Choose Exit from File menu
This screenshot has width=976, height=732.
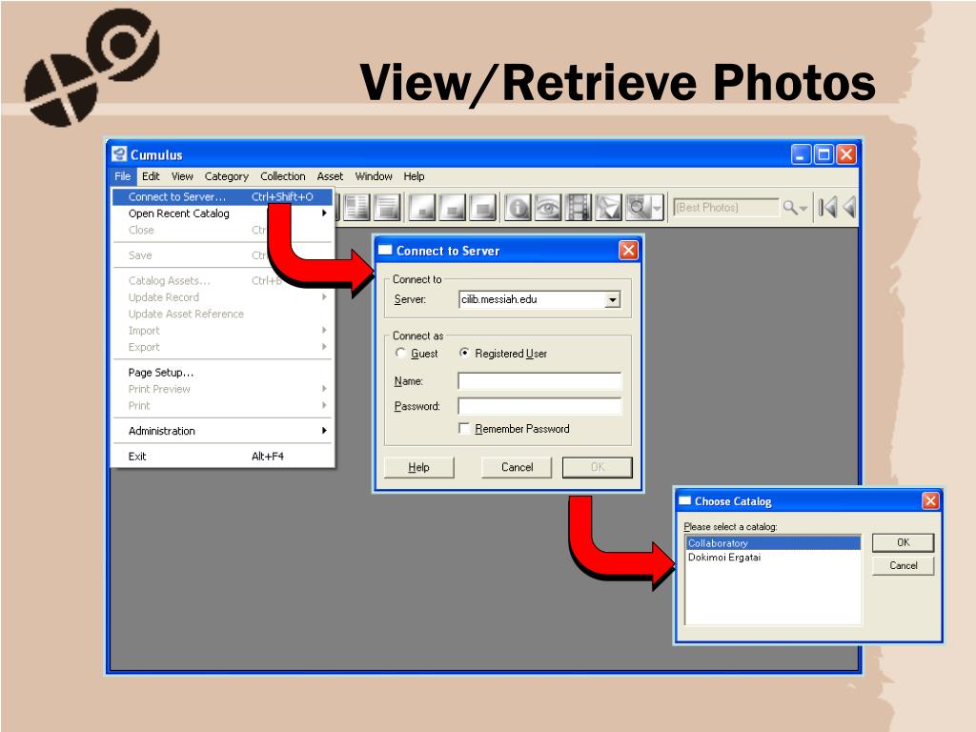pos(222,457)
